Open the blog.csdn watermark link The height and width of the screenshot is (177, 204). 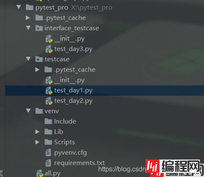122,169
